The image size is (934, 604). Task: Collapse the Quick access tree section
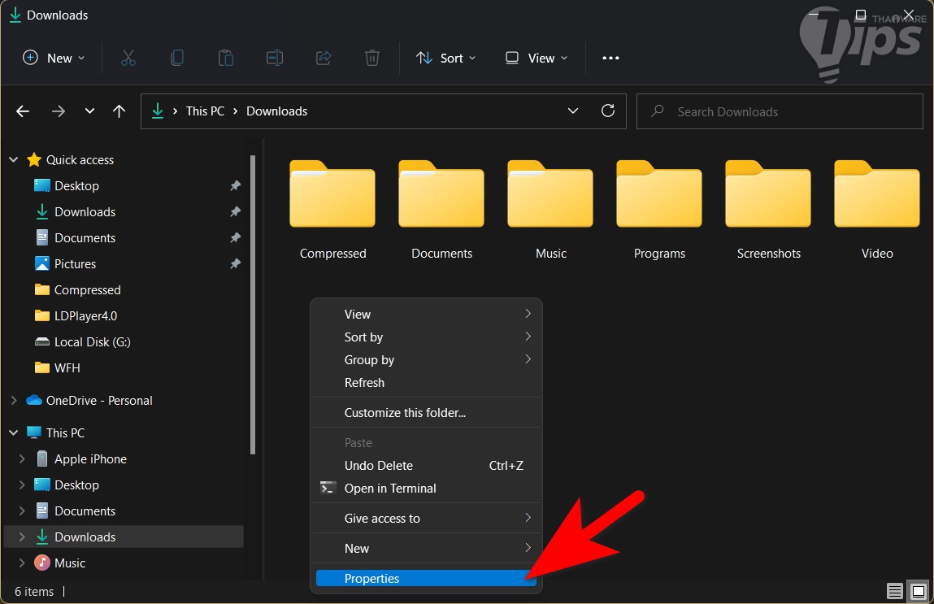13,160
